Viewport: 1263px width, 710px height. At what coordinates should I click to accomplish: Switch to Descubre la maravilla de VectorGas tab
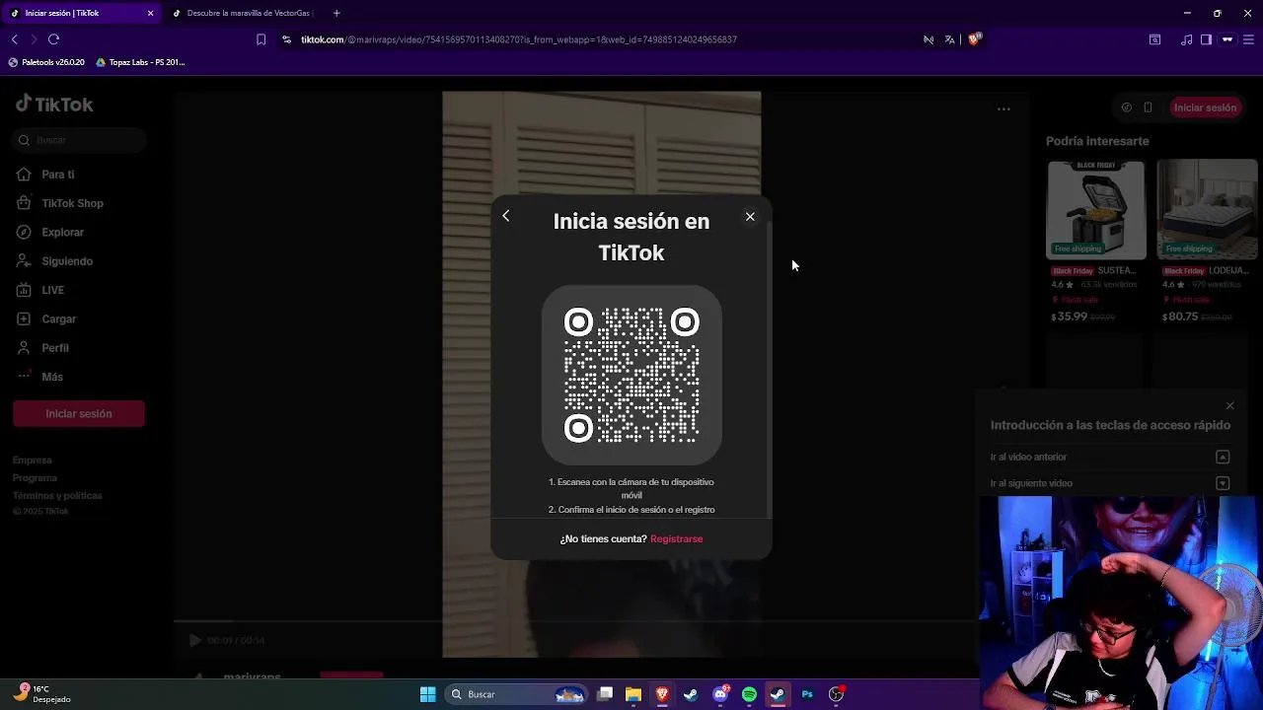pos(245,13)
